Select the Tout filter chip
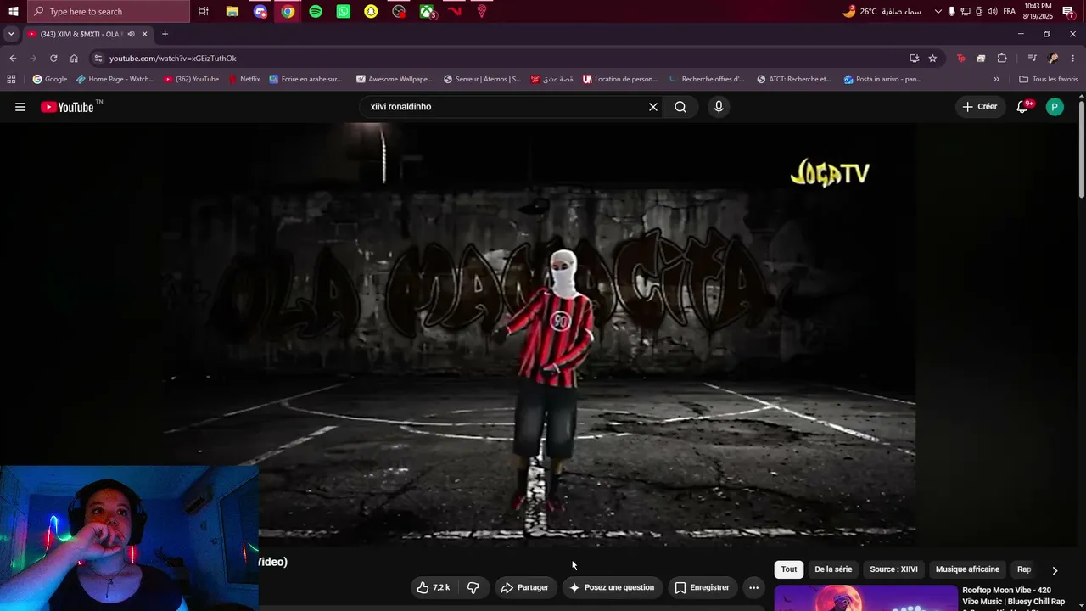The height and width of the screenshot is (611, 1086). 789,569
